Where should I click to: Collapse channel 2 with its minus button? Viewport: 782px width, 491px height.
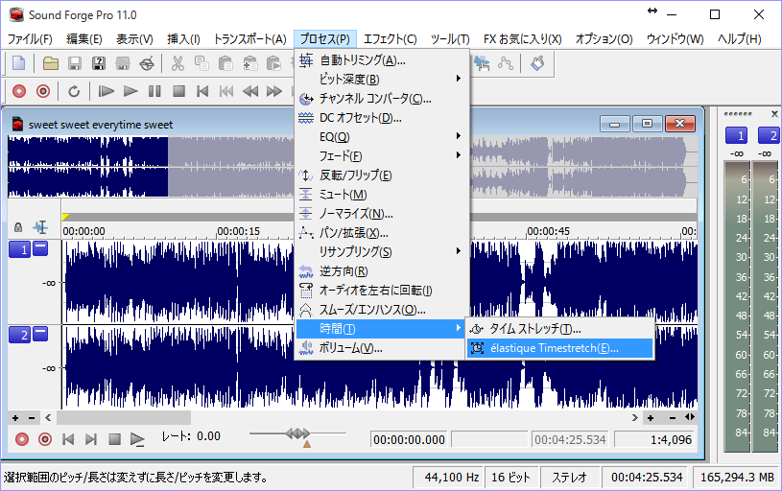(x=40, y=334)
